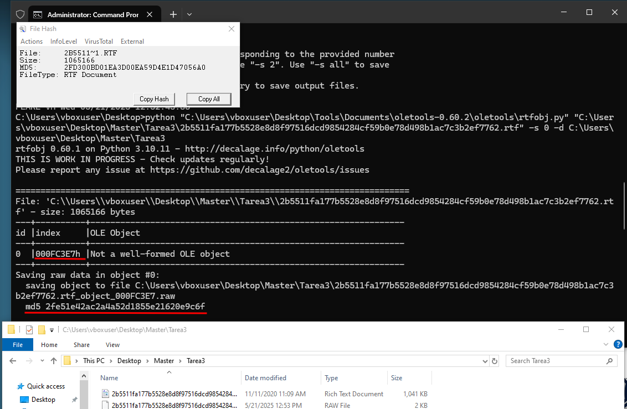Open a new terminal tab
The image size is (627, 409).
173,14
